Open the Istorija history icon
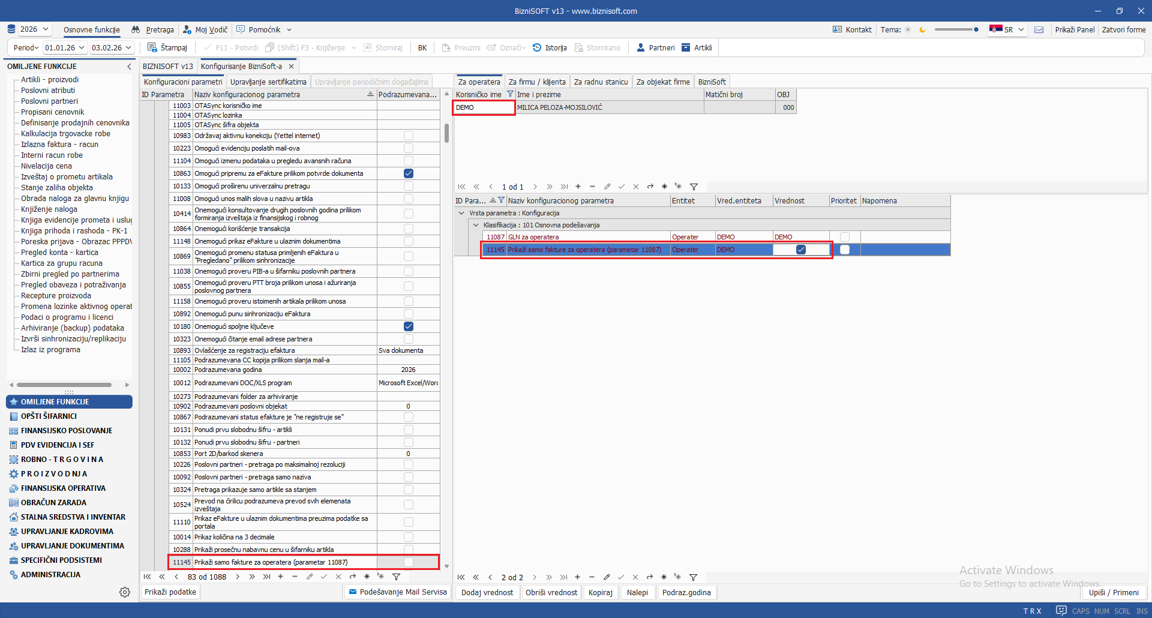 click(x=537, y=47)
